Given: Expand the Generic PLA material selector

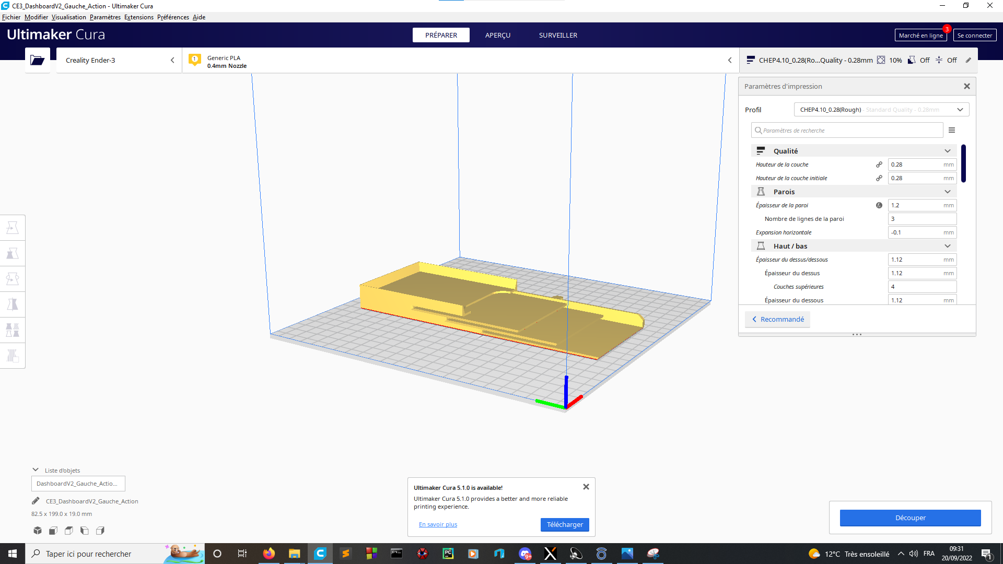Looking at the screenshot, I should (461, 60).
